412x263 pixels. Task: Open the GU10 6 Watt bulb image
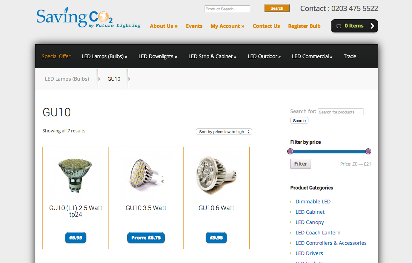pyautogui.click(x=216, y=175)
